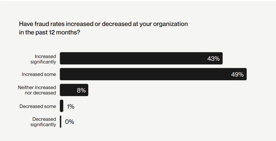276x141 pixels.
Task: Click the small Decreased some bar
Action: click(x=61, y=106)
